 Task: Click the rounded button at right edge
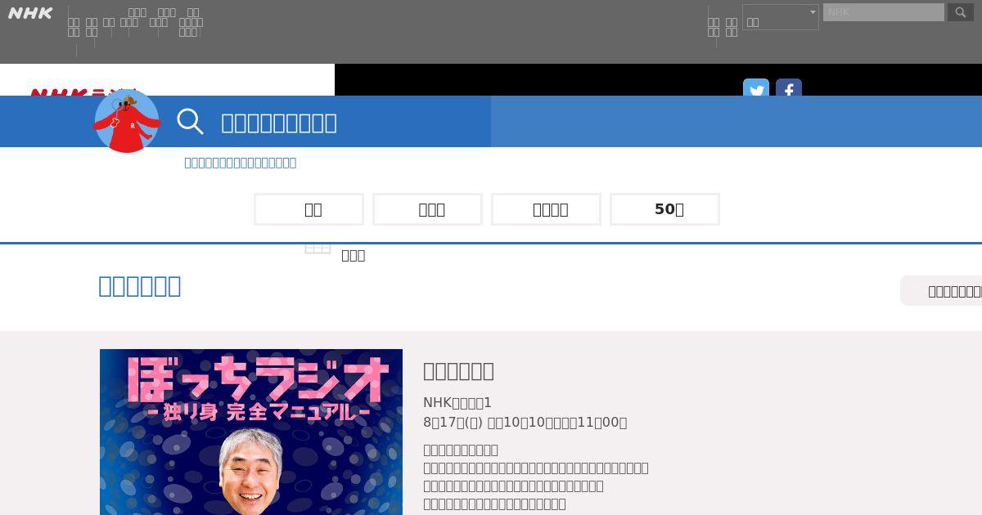[x=941, y=291]
